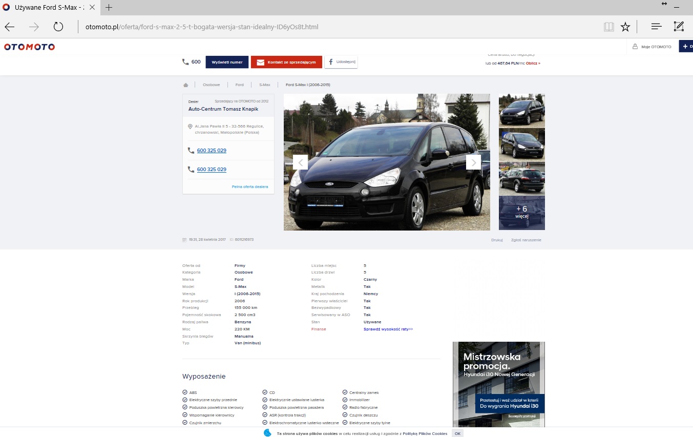This screenshot has width=693, height=437.
Task: Click Wyświetl numer button
Action: click(227, 62)
